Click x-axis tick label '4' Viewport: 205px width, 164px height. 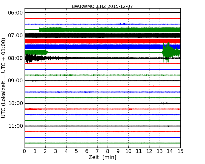point(66,151)
